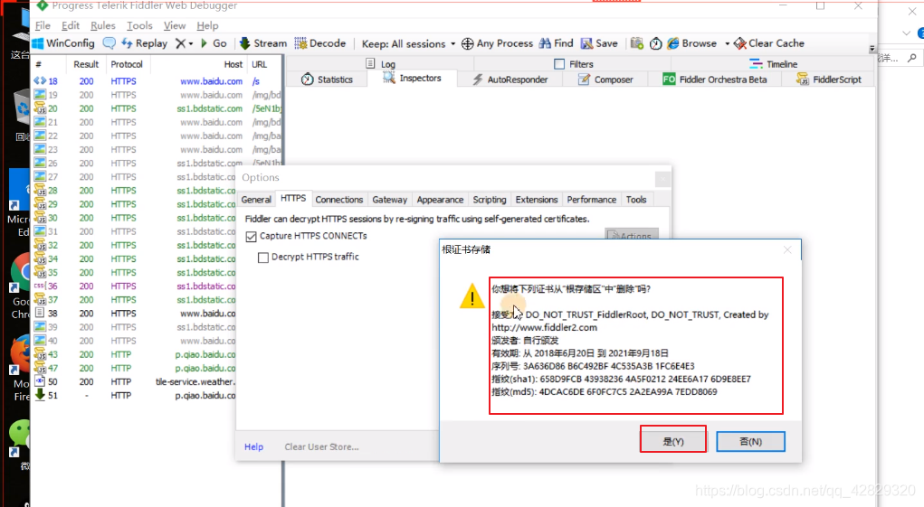The image size is (924, 507).
Task: Expand the Browse dropdown arrow
Action: point(728,44)
